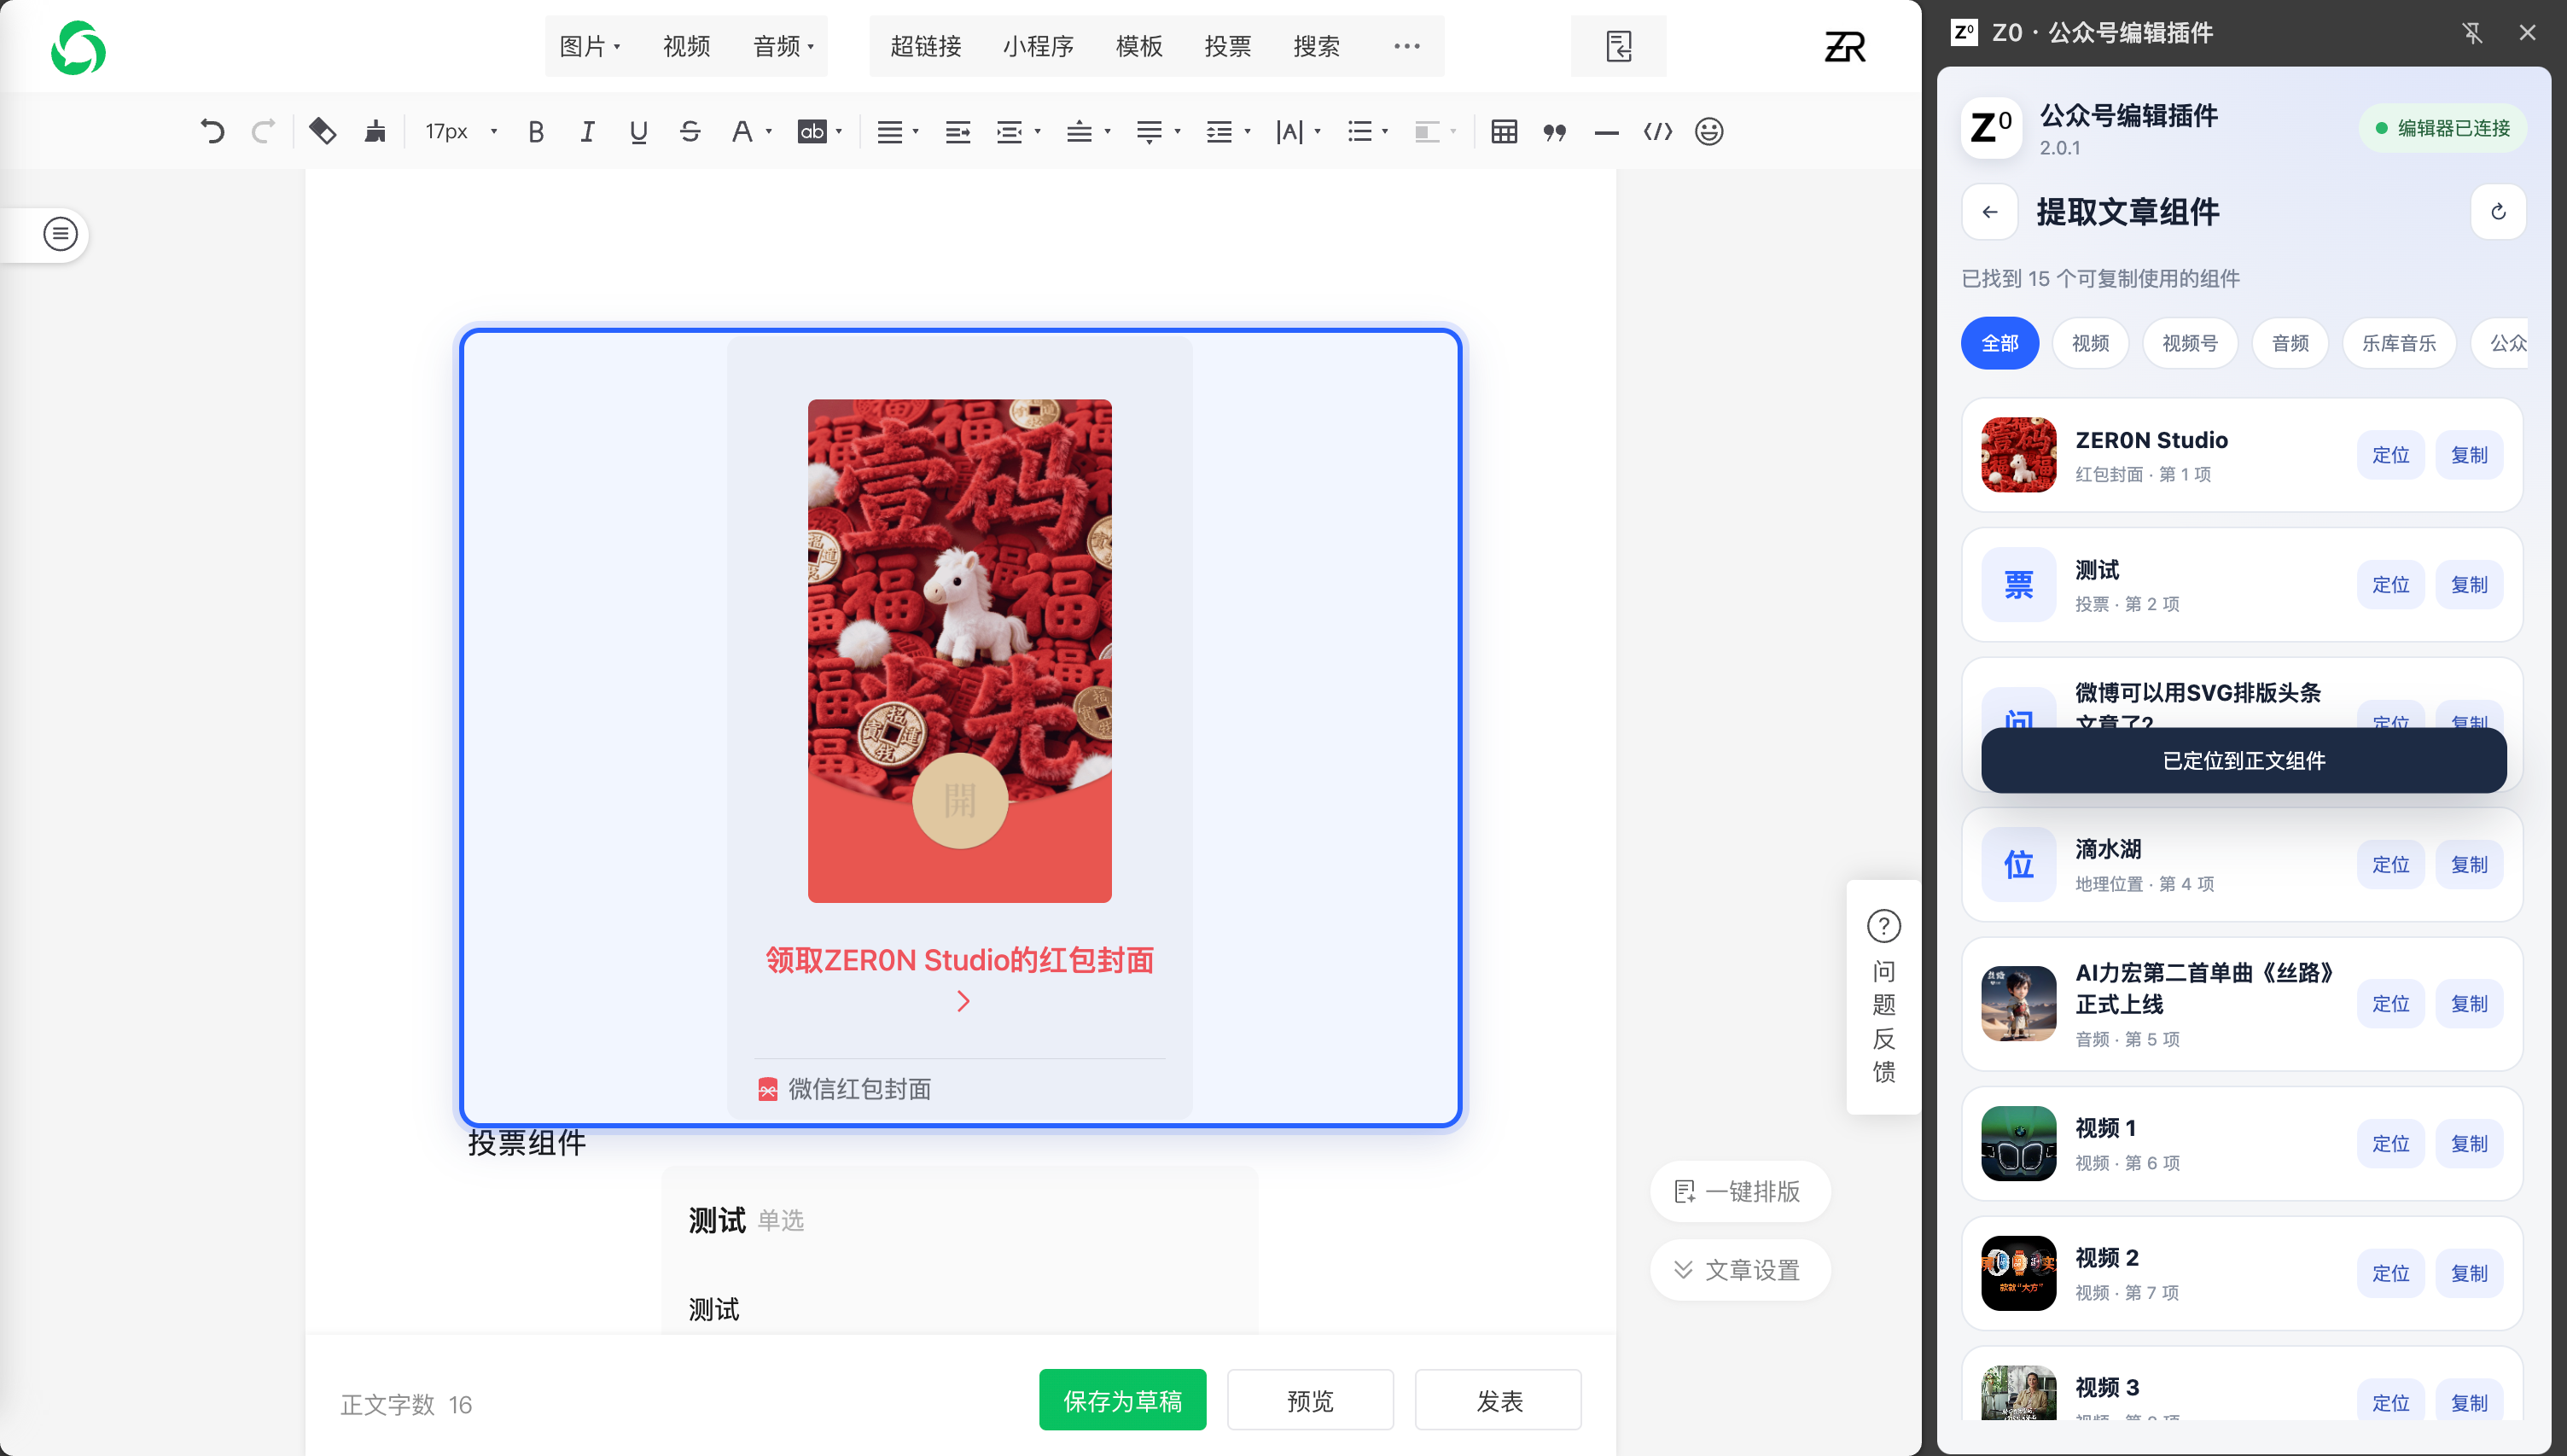Expand 文章设置 section
The height and width of the screenshot is (1456, 2567).
pos(1739,1270)
